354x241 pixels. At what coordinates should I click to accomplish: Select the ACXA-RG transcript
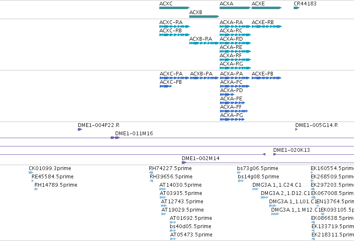[235, 68]
